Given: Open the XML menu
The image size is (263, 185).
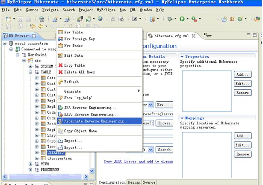Looking at the screenshot, I should point(133,10).
